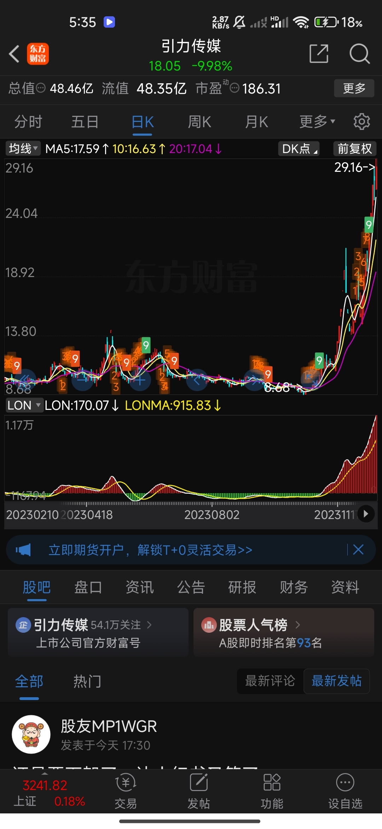Open 立即期货开户 banner link
Screen dimensions: 382x829
(150, 550)
